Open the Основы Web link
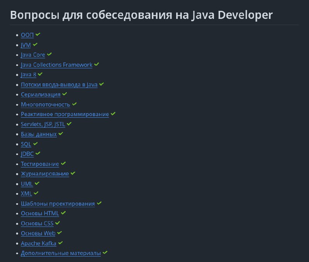The height and width of the screenshot is (262, 309). click(38, 233)
